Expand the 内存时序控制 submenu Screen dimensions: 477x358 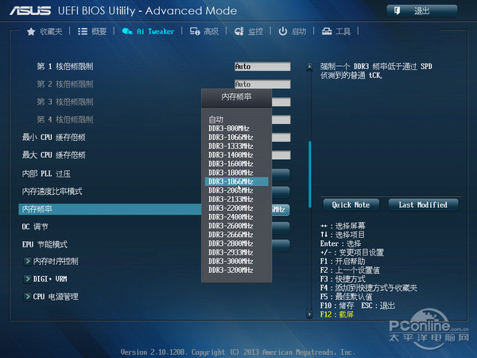[x=27, y=261]
